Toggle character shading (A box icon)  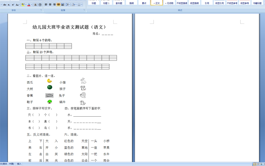pyautogui.click(x=35, y=5)
